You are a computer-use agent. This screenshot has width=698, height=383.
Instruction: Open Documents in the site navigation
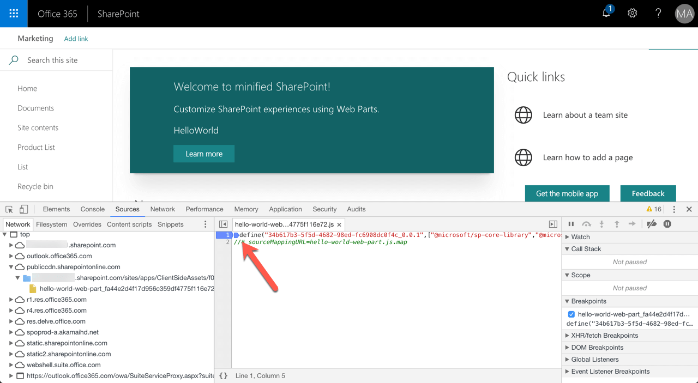35,108
